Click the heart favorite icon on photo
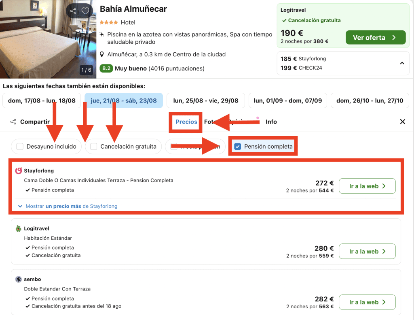The width and height of the screenshot is (414, 320). tap(85, 11)
